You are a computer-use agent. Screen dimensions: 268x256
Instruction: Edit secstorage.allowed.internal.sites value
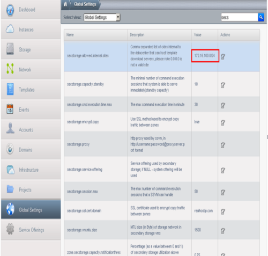pyautogui.click(x=223, y=57)
